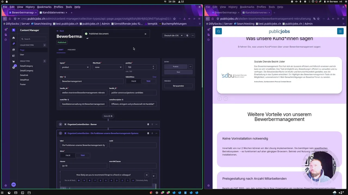This screenshot has width=348, height=195.
Task: Open Content Manager feather icon in sidebar
Action: click(14, 44)
